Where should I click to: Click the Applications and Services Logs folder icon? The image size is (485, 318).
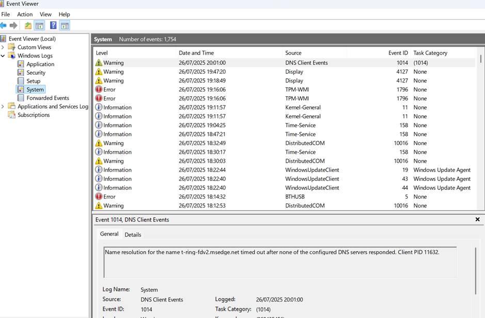point(11,106)
